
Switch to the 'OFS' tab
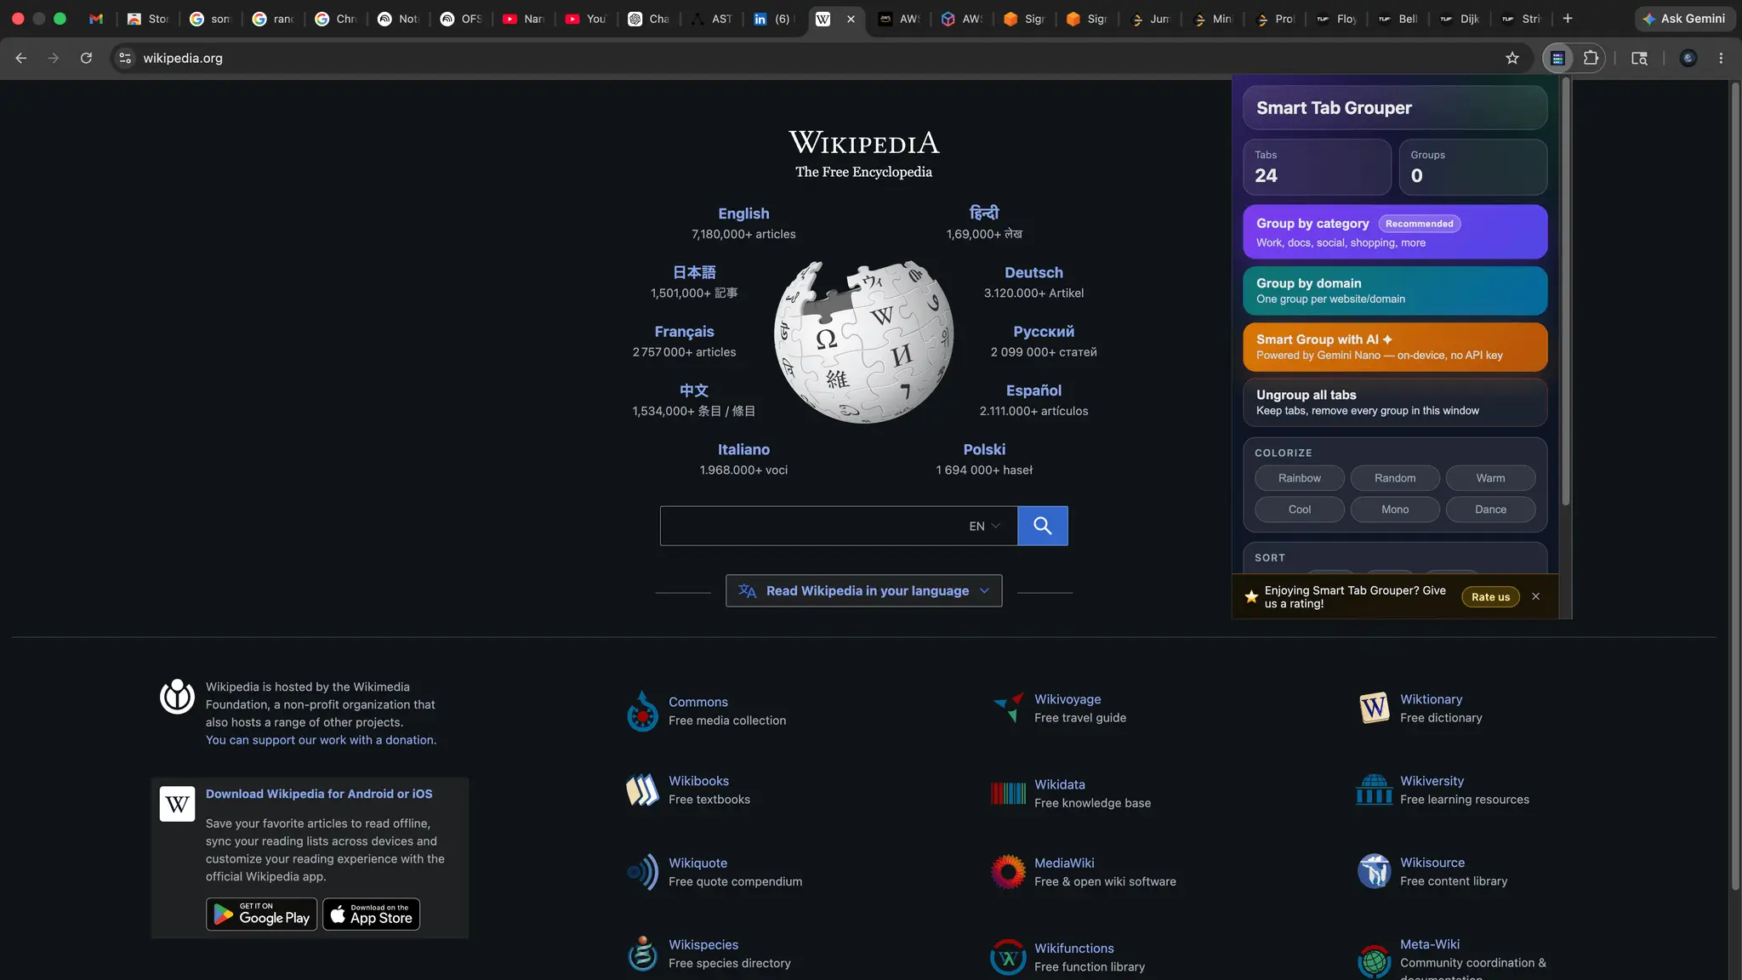[x=461, y=19]
